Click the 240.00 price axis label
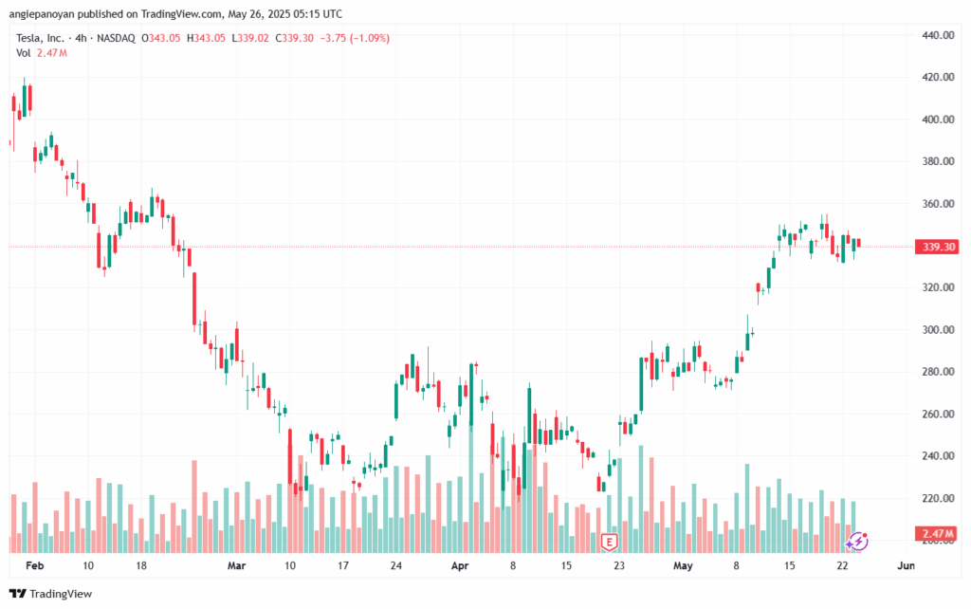Screen dimensions: 971x609 pyautogui.click(x=938, y=456)
